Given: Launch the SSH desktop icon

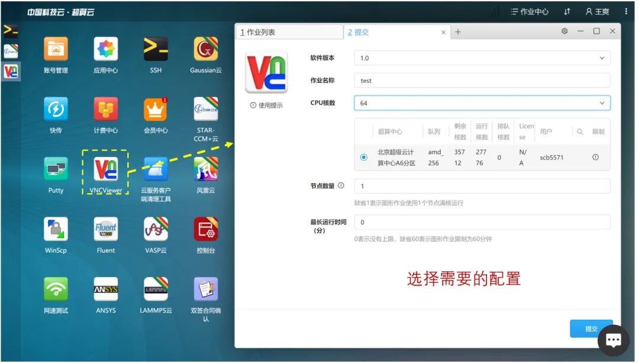Looking at the screenshot, I should [x=156, y=49].
